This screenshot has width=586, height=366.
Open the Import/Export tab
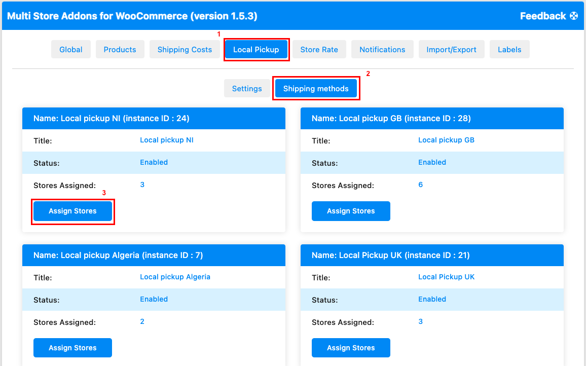(x=452, y=49)
